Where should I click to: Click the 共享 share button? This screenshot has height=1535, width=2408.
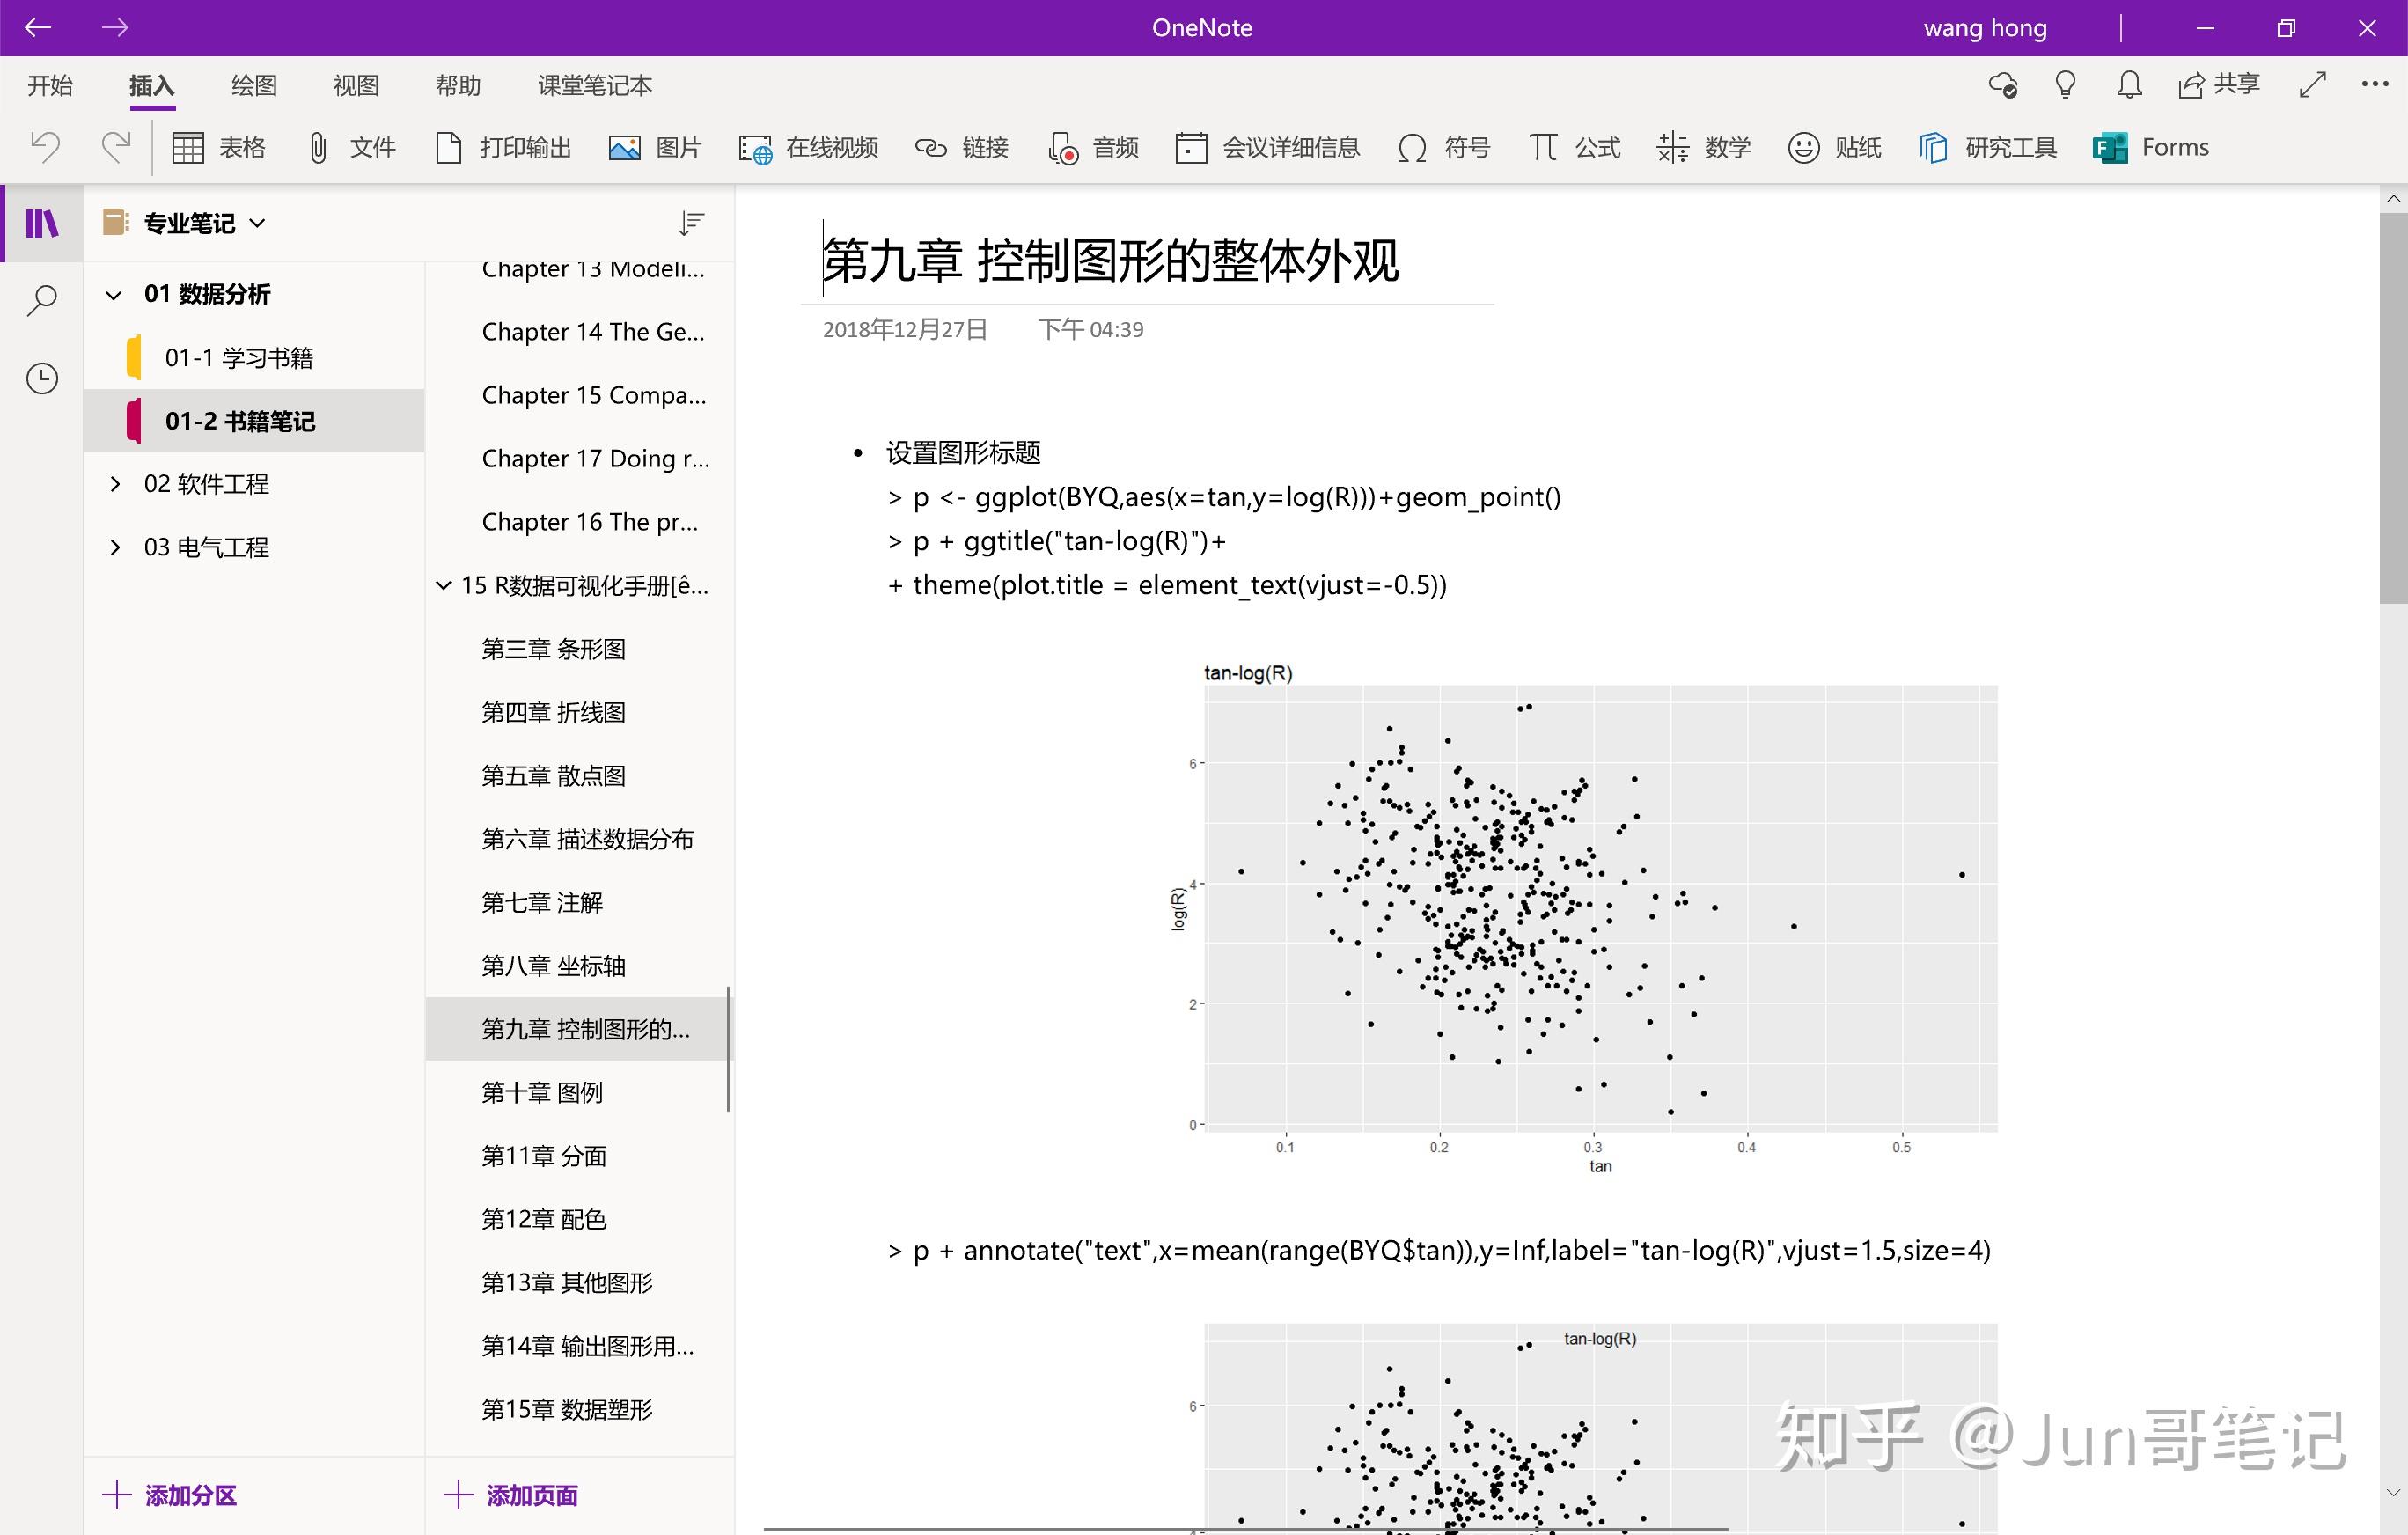[x=2219, y=85]
